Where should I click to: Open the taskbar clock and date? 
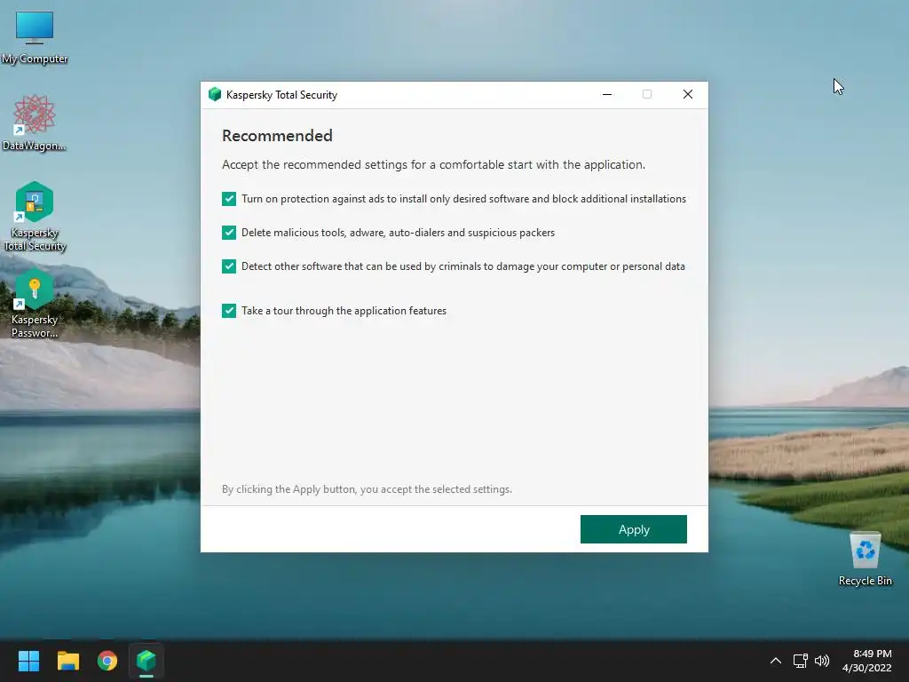[x=866, y=661]
